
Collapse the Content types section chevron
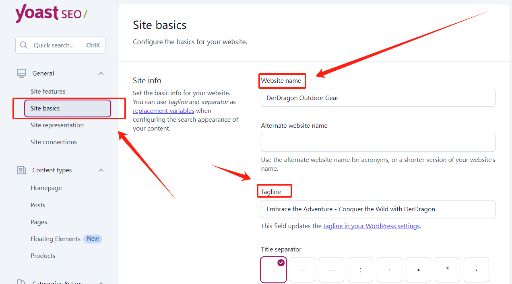click(x=101, y=170)
